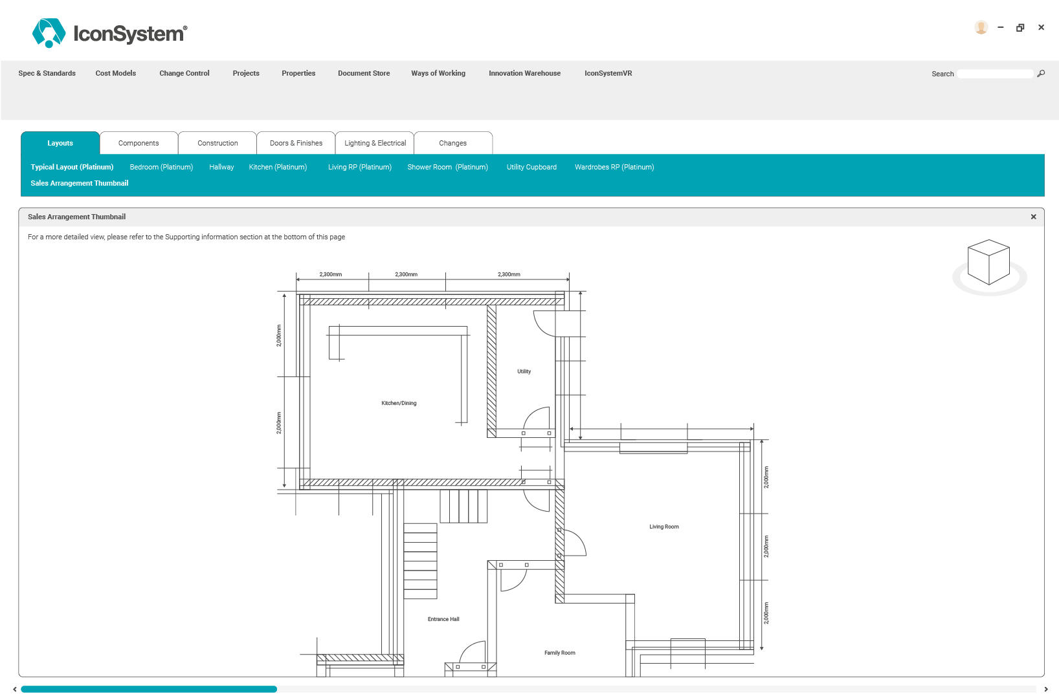Image resolution: width=1059 pixels, height=696 pixels.
Task: Select Sales Arrangement Thumbnail link
Action: pos(80,183)
